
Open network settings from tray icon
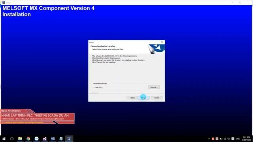pyautogui.click(x=225, y=139)
